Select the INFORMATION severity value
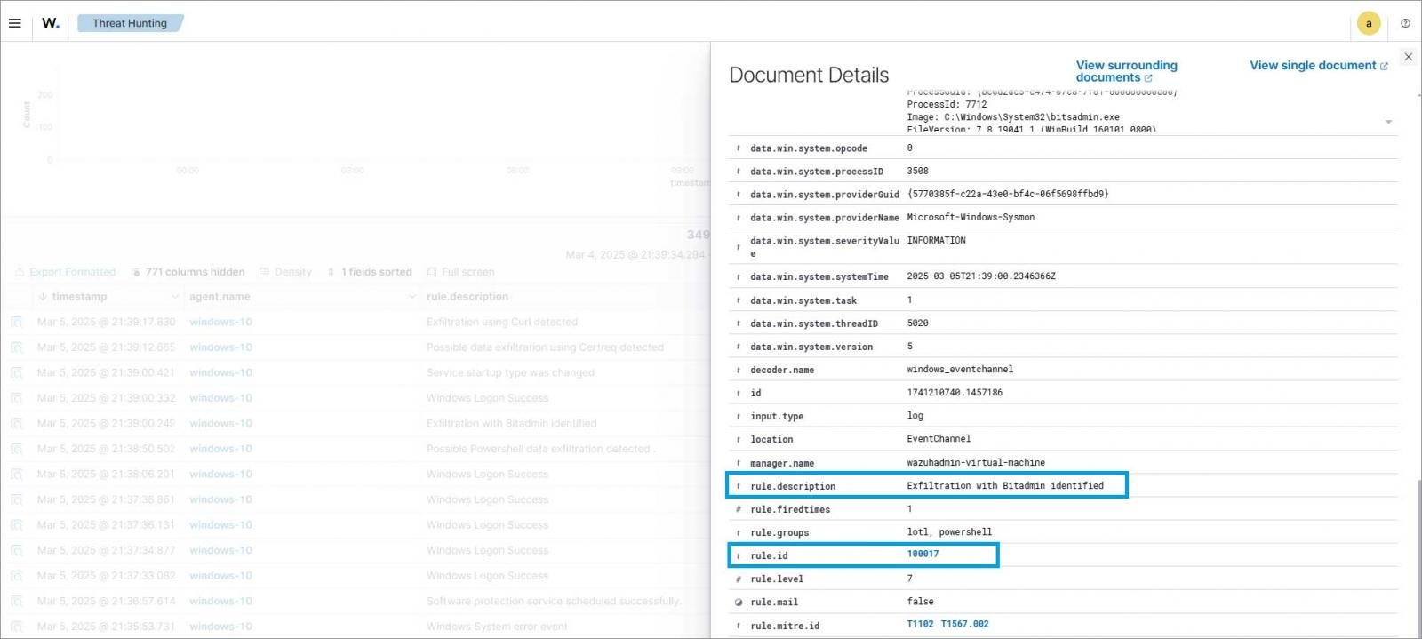 [x=936, y=240]
